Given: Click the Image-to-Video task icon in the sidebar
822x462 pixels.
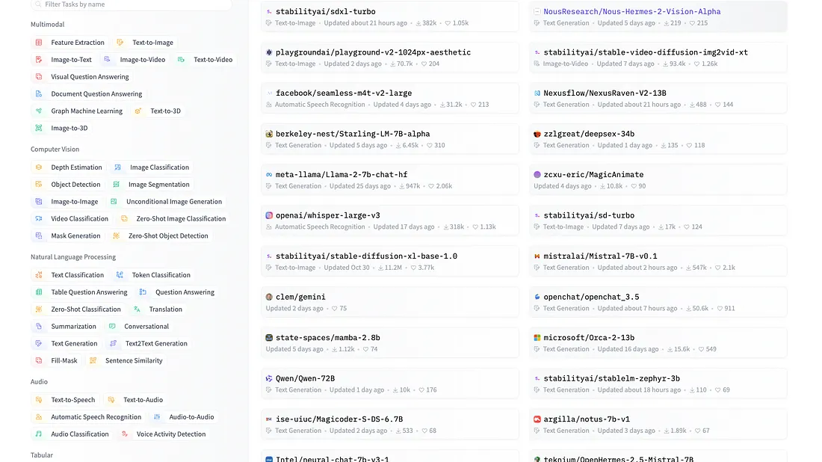Looking at the screenshot, I should coord(108,60).
